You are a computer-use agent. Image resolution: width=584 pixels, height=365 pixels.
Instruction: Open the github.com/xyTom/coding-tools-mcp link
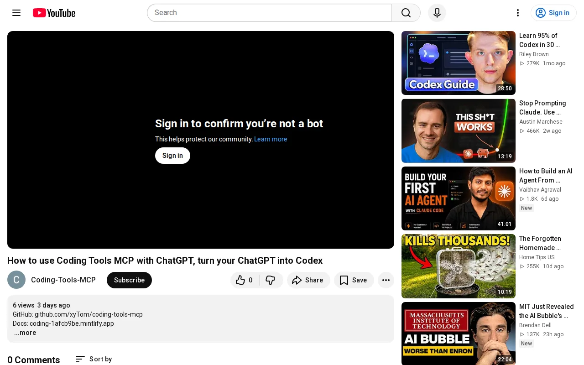(89, 314)
